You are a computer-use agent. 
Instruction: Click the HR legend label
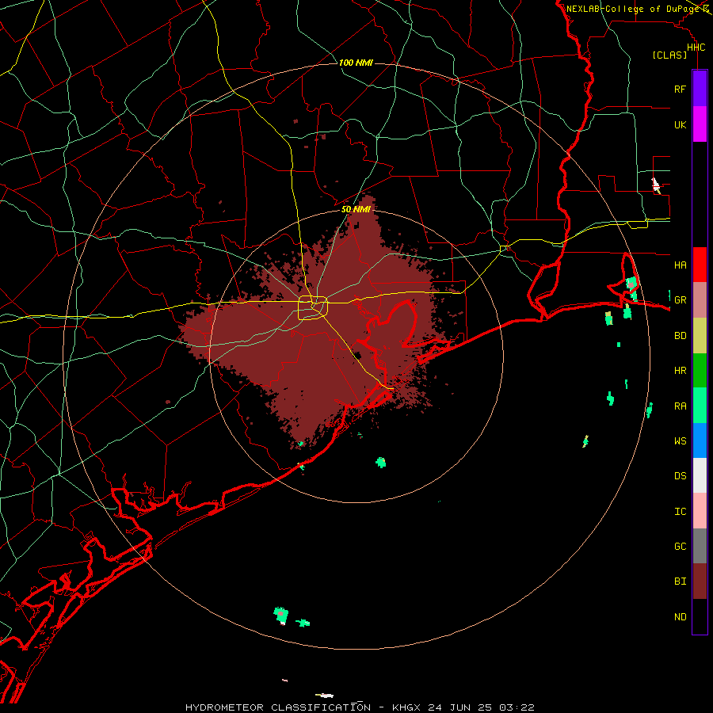pos(680,370)
